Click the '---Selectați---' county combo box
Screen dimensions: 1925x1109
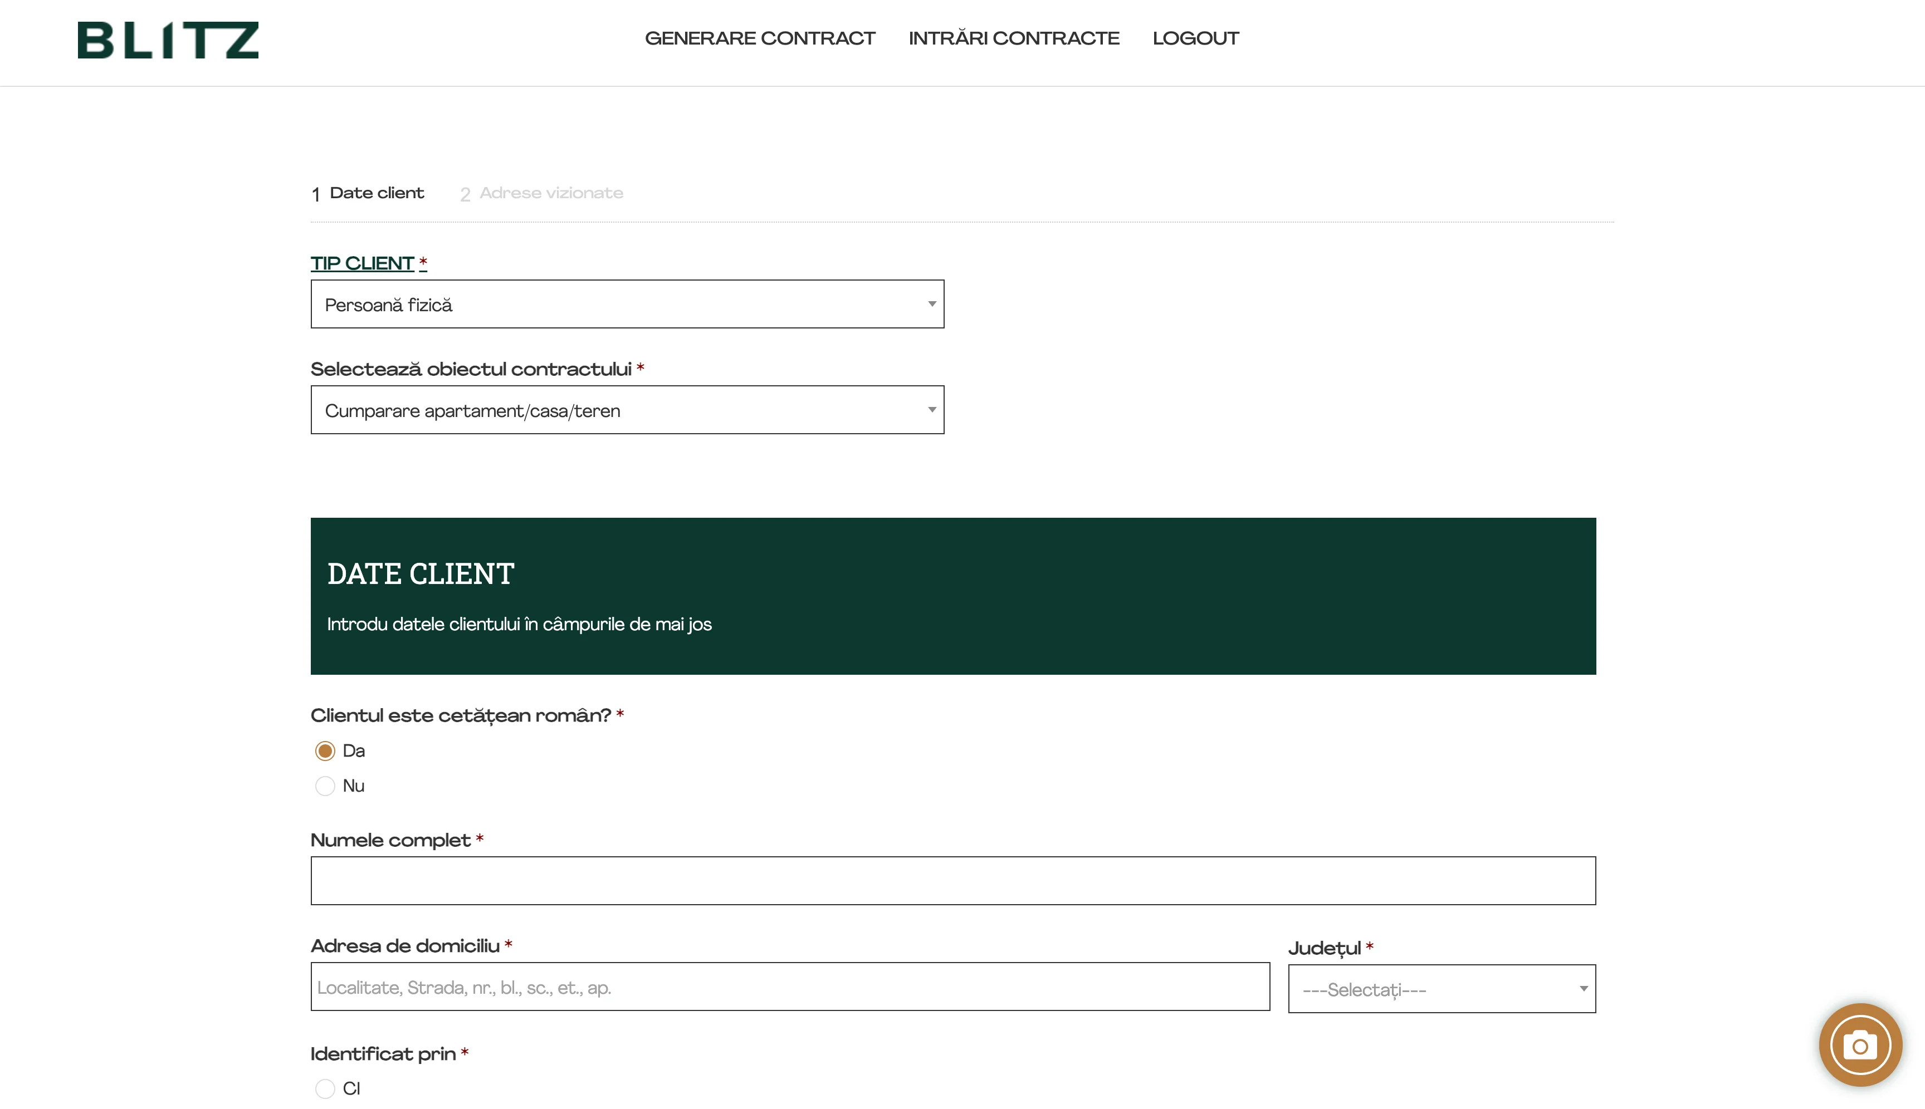(x=1440, y=989)
